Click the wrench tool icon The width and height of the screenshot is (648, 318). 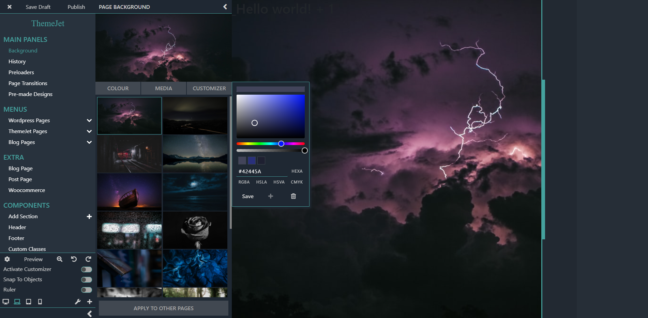[78, 302]
